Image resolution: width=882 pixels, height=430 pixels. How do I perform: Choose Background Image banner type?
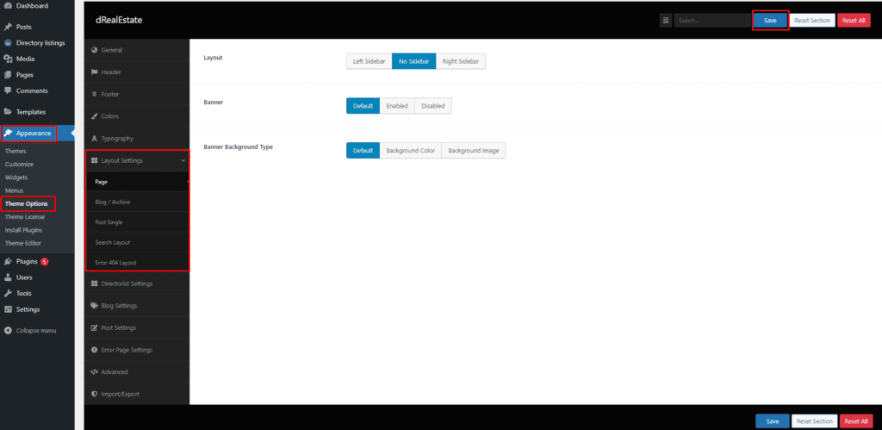(x=474, y=151)
